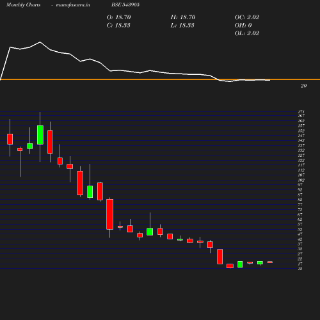The width and height of the screenshot is (320, 320).
Task: Click the 92 price axis label
Action: (300, 190)
